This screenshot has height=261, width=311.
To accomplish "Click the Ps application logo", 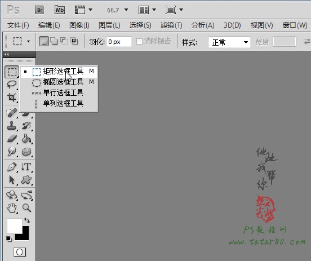I will (13, 10).
